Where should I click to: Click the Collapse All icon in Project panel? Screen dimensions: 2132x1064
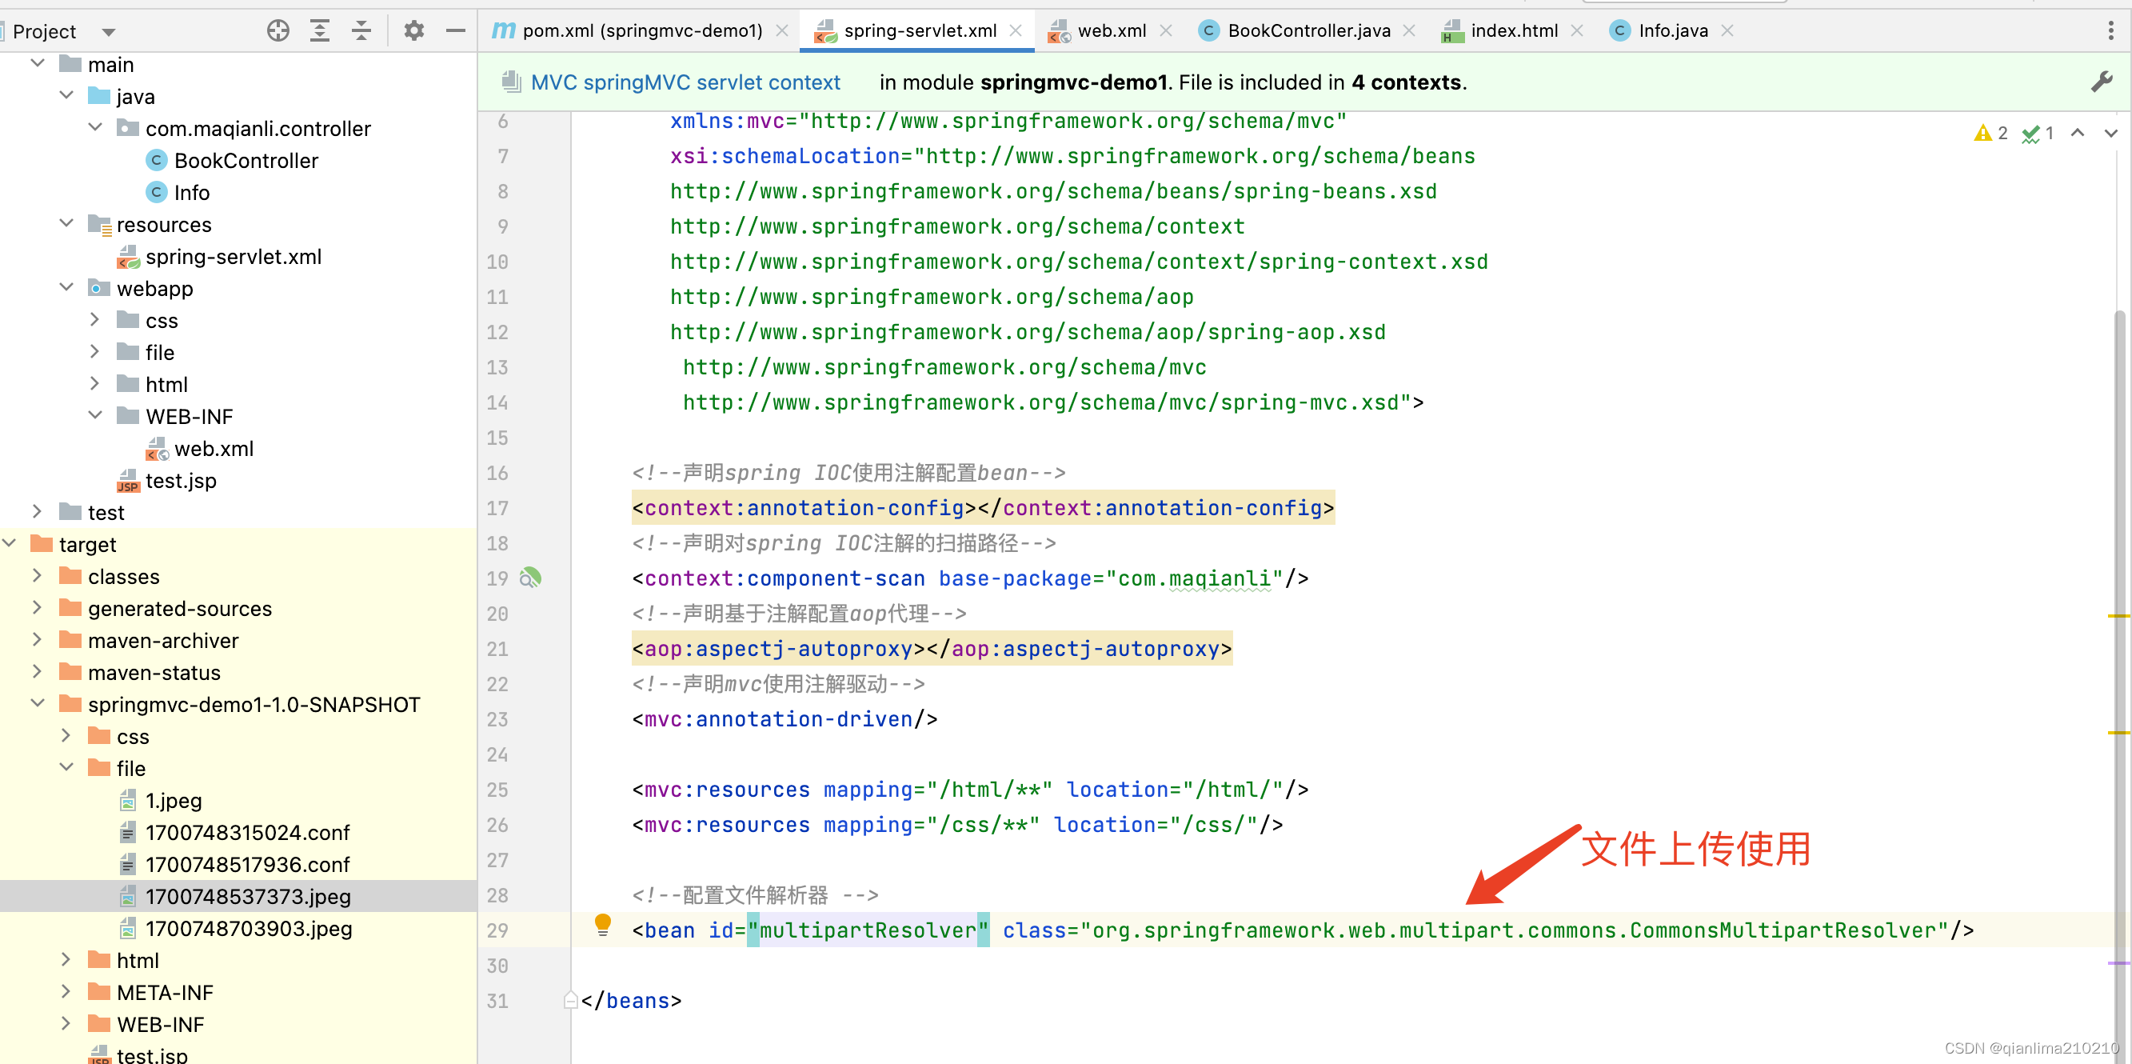point(361,30)
